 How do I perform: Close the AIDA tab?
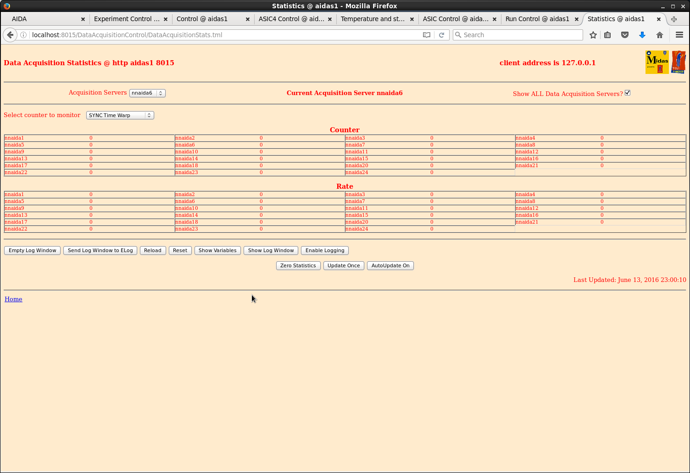[x=83, y=19]
